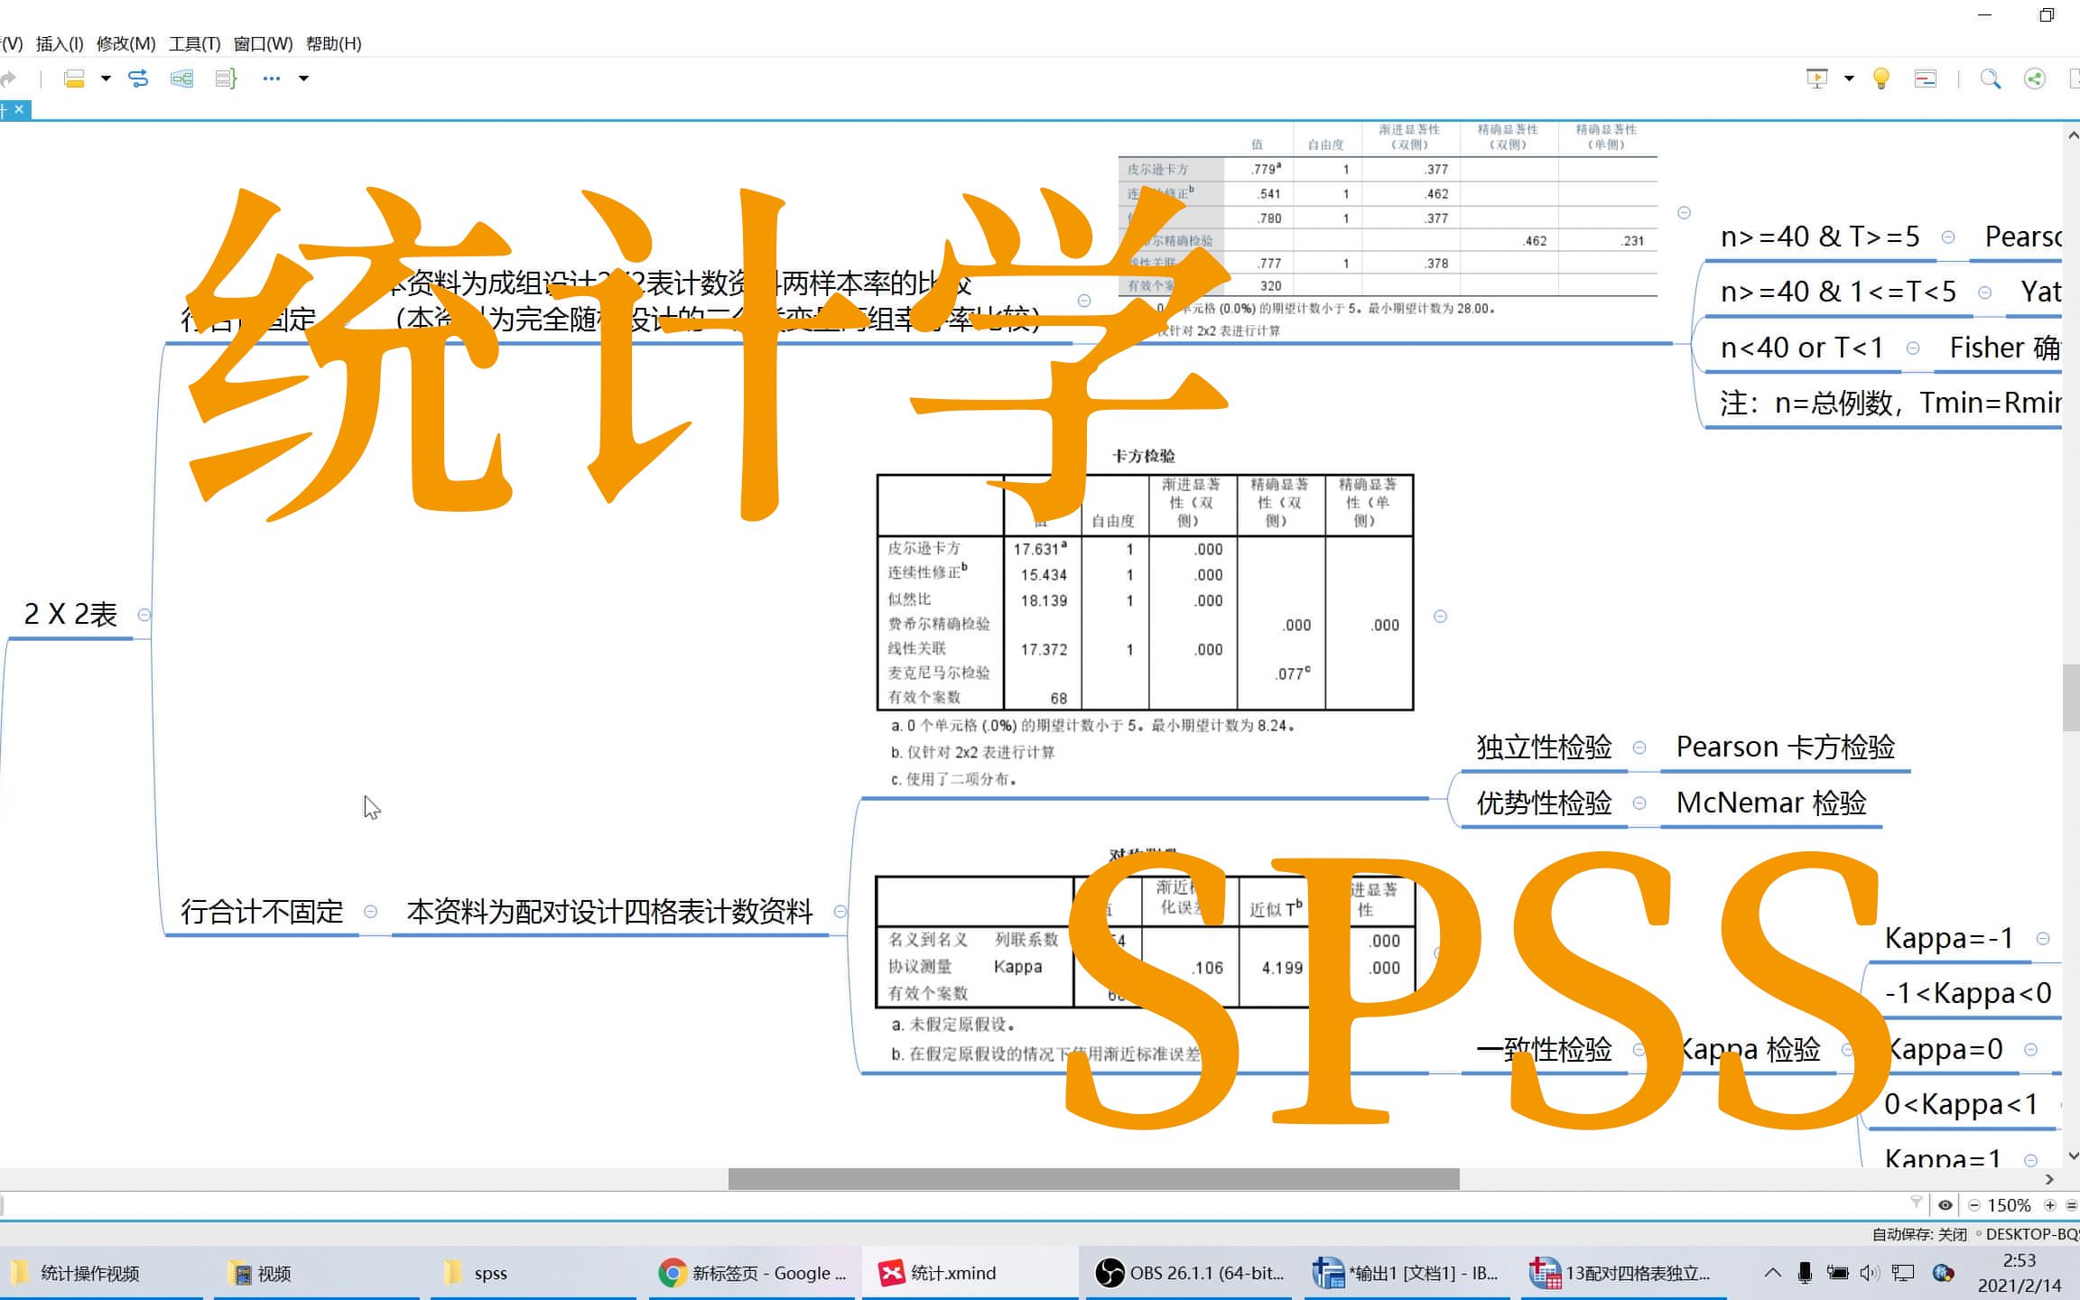Collapse the 行合计不固定 topic
The image size is (2080, 1300).
[x=370, y=912]
